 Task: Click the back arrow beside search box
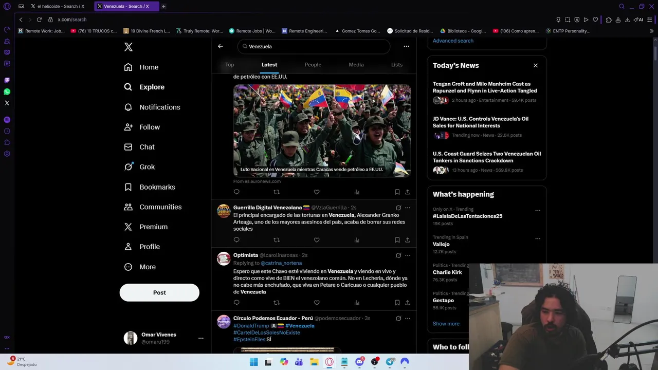click(x=221, y=46)
